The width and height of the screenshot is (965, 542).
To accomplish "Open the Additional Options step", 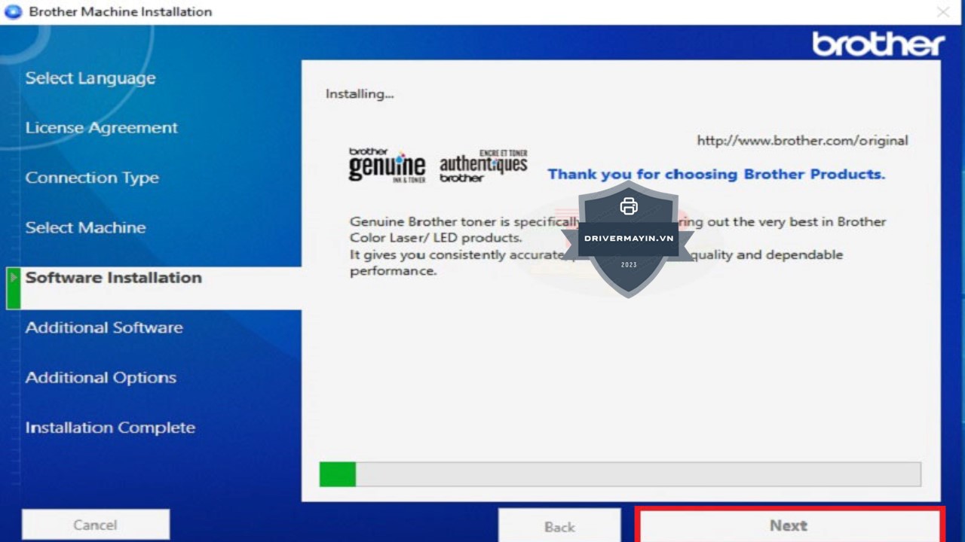I will tap(101, 378).
